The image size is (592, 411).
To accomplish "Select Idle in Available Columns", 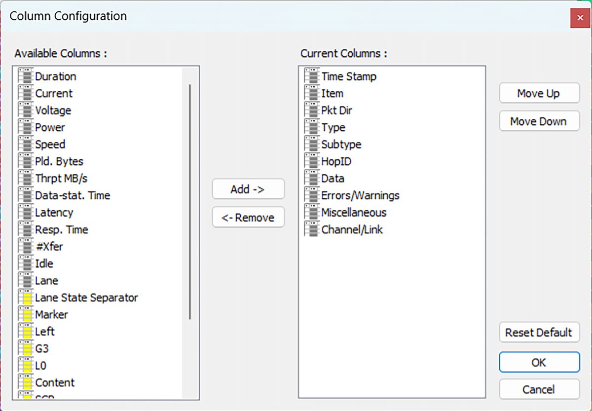I will (x=44, y=263).
